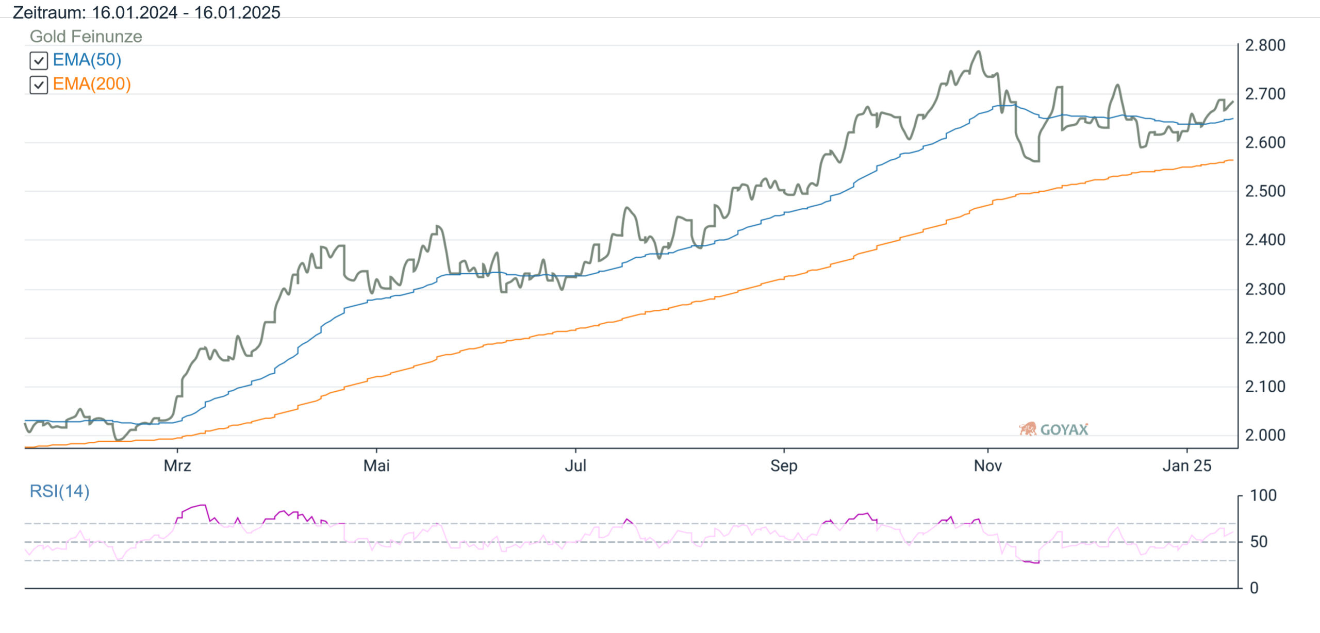Uncheck the EMA(200) checkbox
The image size is (1320, 633).
pyautogui.click(x=39, y=85)
